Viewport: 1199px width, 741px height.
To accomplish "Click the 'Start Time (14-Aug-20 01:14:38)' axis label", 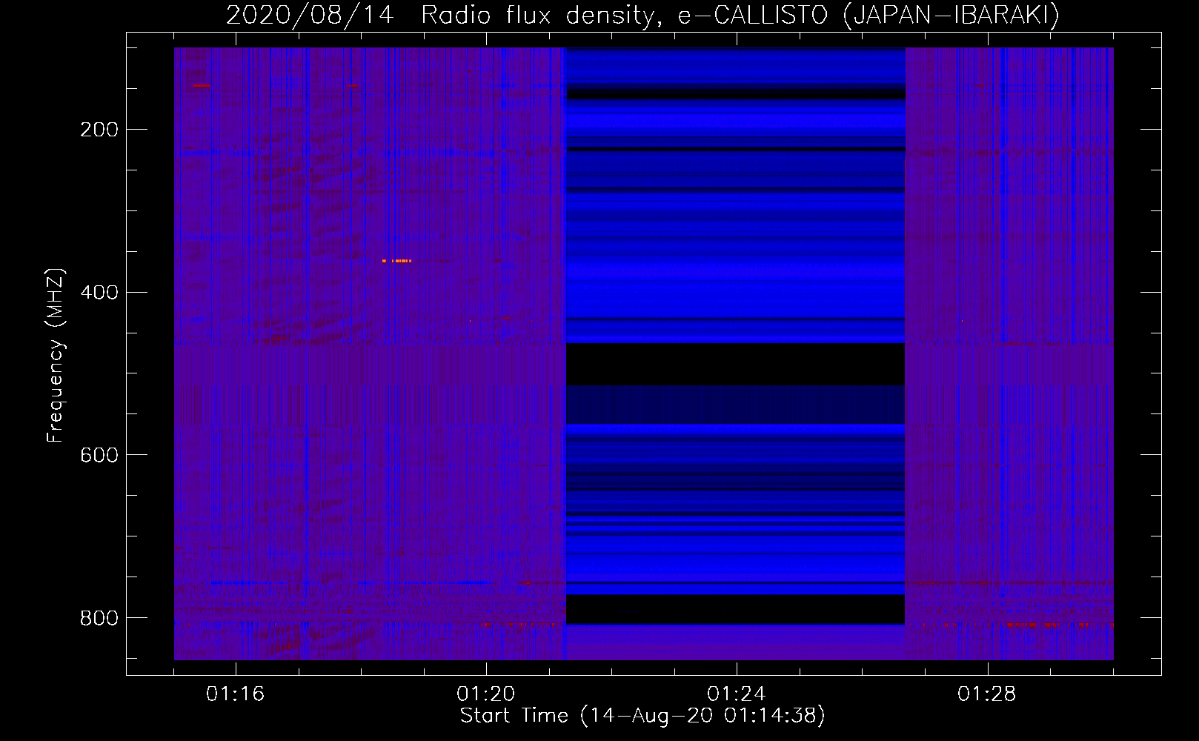I will coord(642,716).
